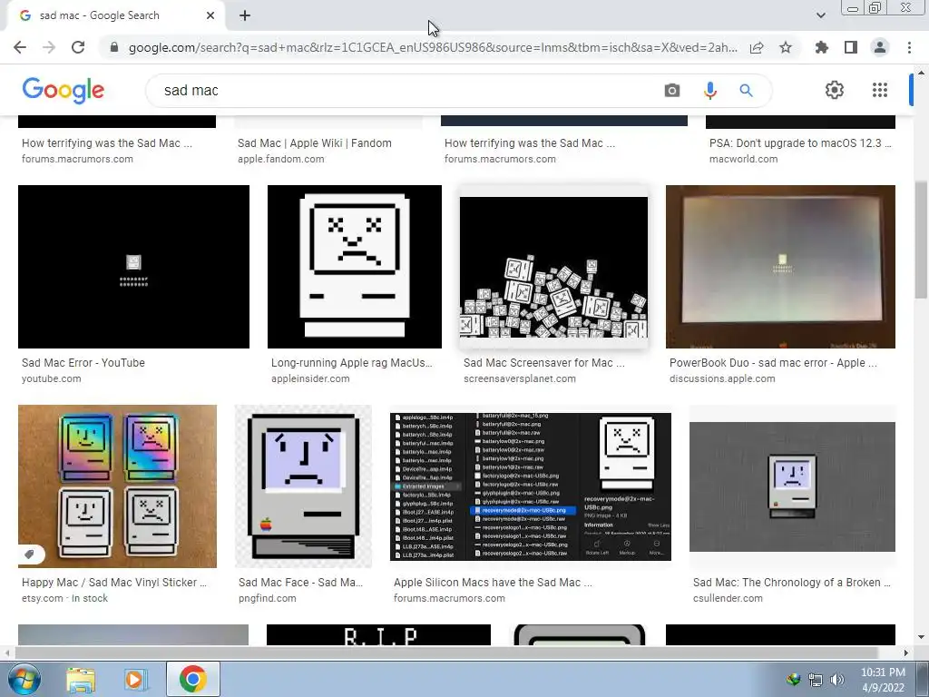Image resolution: width=929 pixels, height=697 pixels.
Task: Open the Chrome profile avatar
Action: pyautogui.click(x=880, y=47)
